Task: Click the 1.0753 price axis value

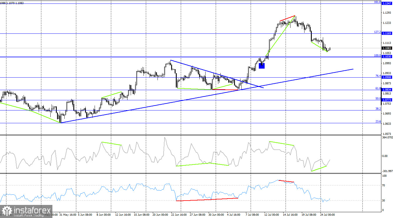Action: (387, 104)
